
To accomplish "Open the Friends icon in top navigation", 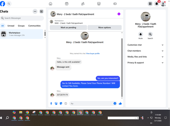I will pos(83,4).
